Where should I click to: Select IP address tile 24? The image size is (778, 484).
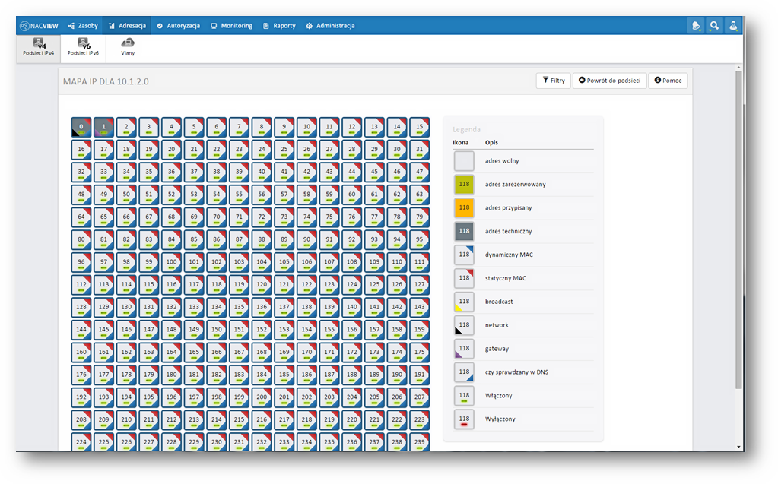tap(262, 149)
